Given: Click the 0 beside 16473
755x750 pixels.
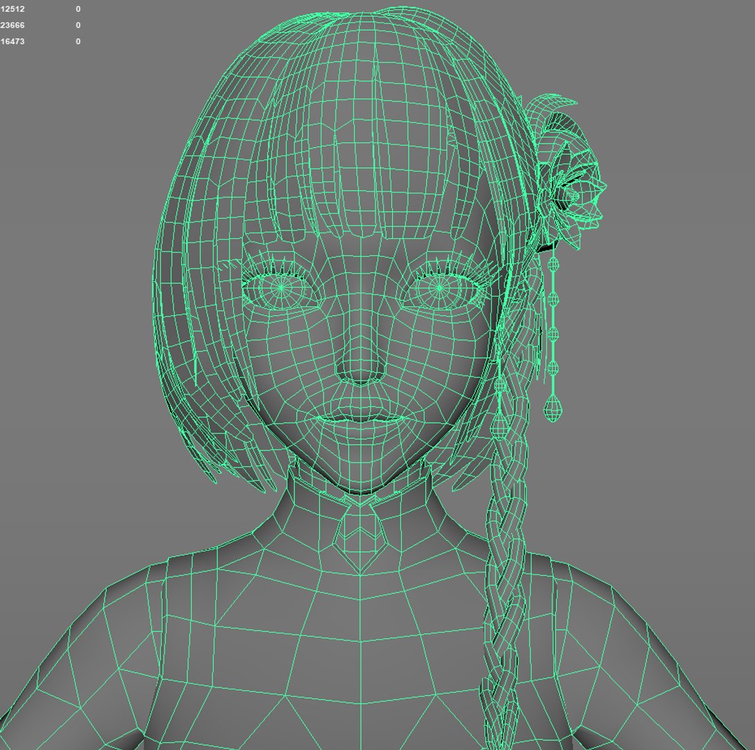Looking at the screenshot, I should [x=78, y=42].
